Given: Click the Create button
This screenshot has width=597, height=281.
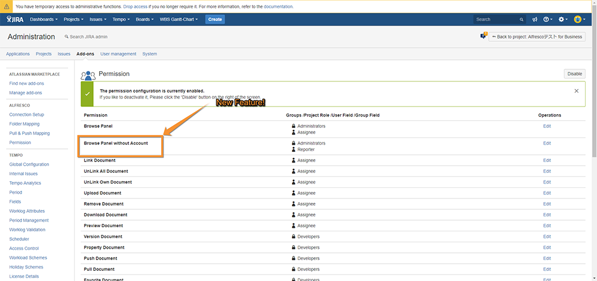Looking at the screenshot, I should point(215,20).
